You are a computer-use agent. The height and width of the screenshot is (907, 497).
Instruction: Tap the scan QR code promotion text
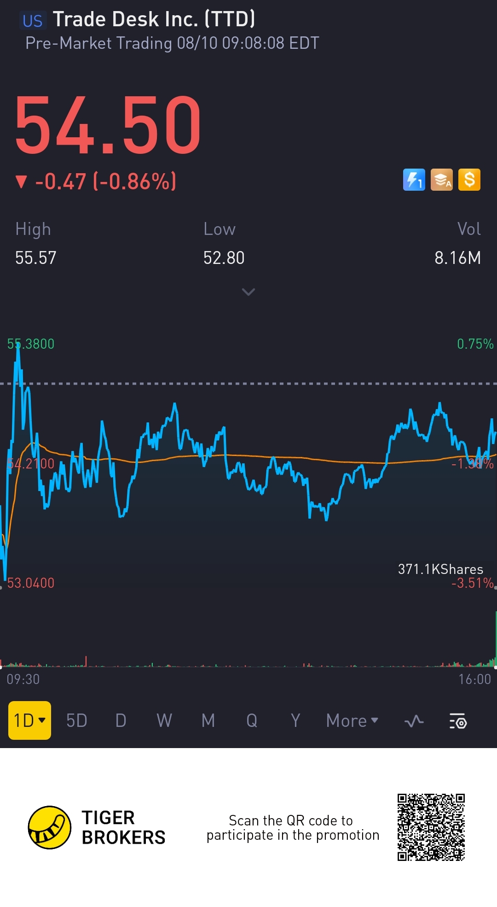(293, 828)
